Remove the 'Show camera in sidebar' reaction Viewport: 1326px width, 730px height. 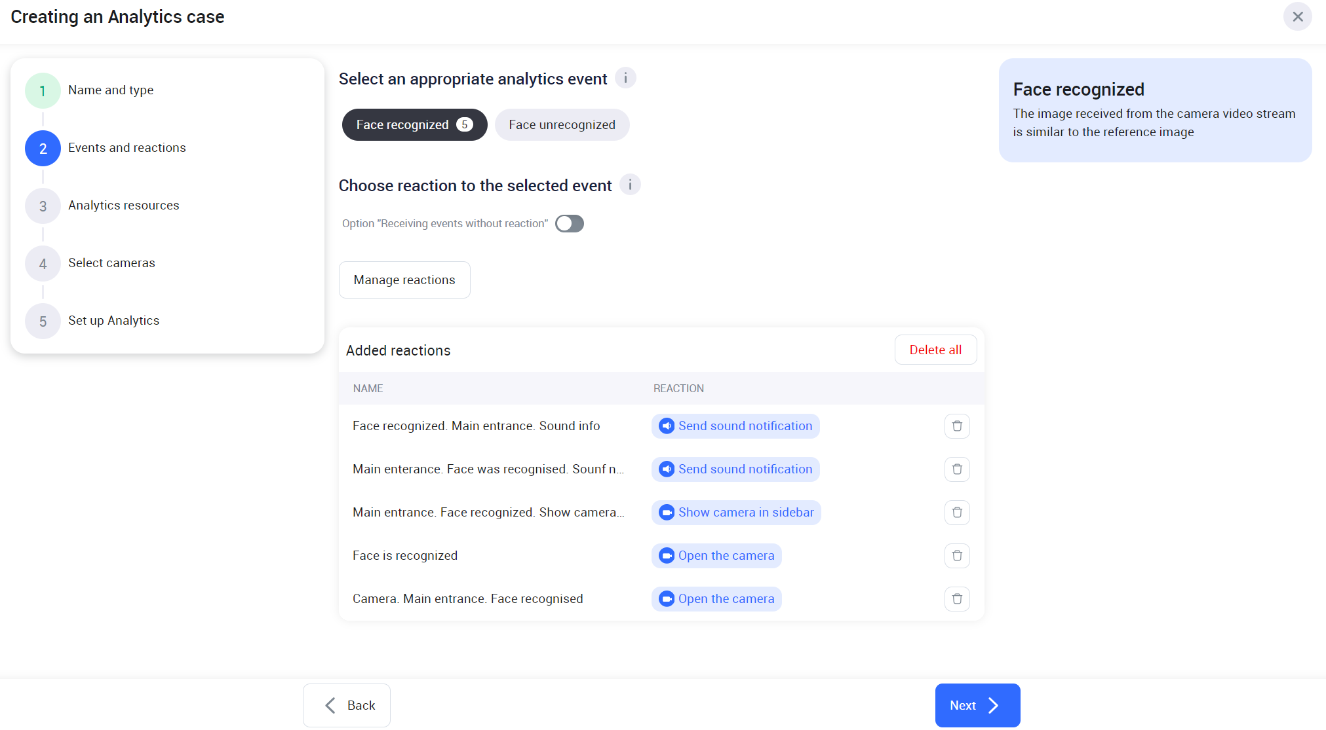957,513
